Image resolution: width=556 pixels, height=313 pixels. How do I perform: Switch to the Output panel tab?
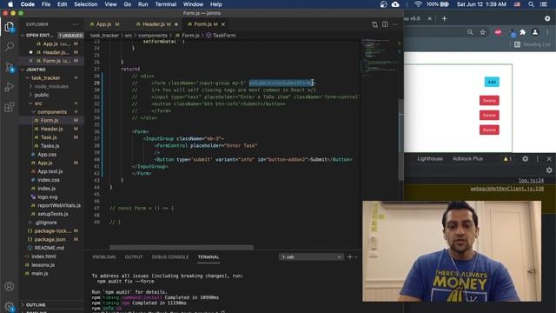(134, 256)
